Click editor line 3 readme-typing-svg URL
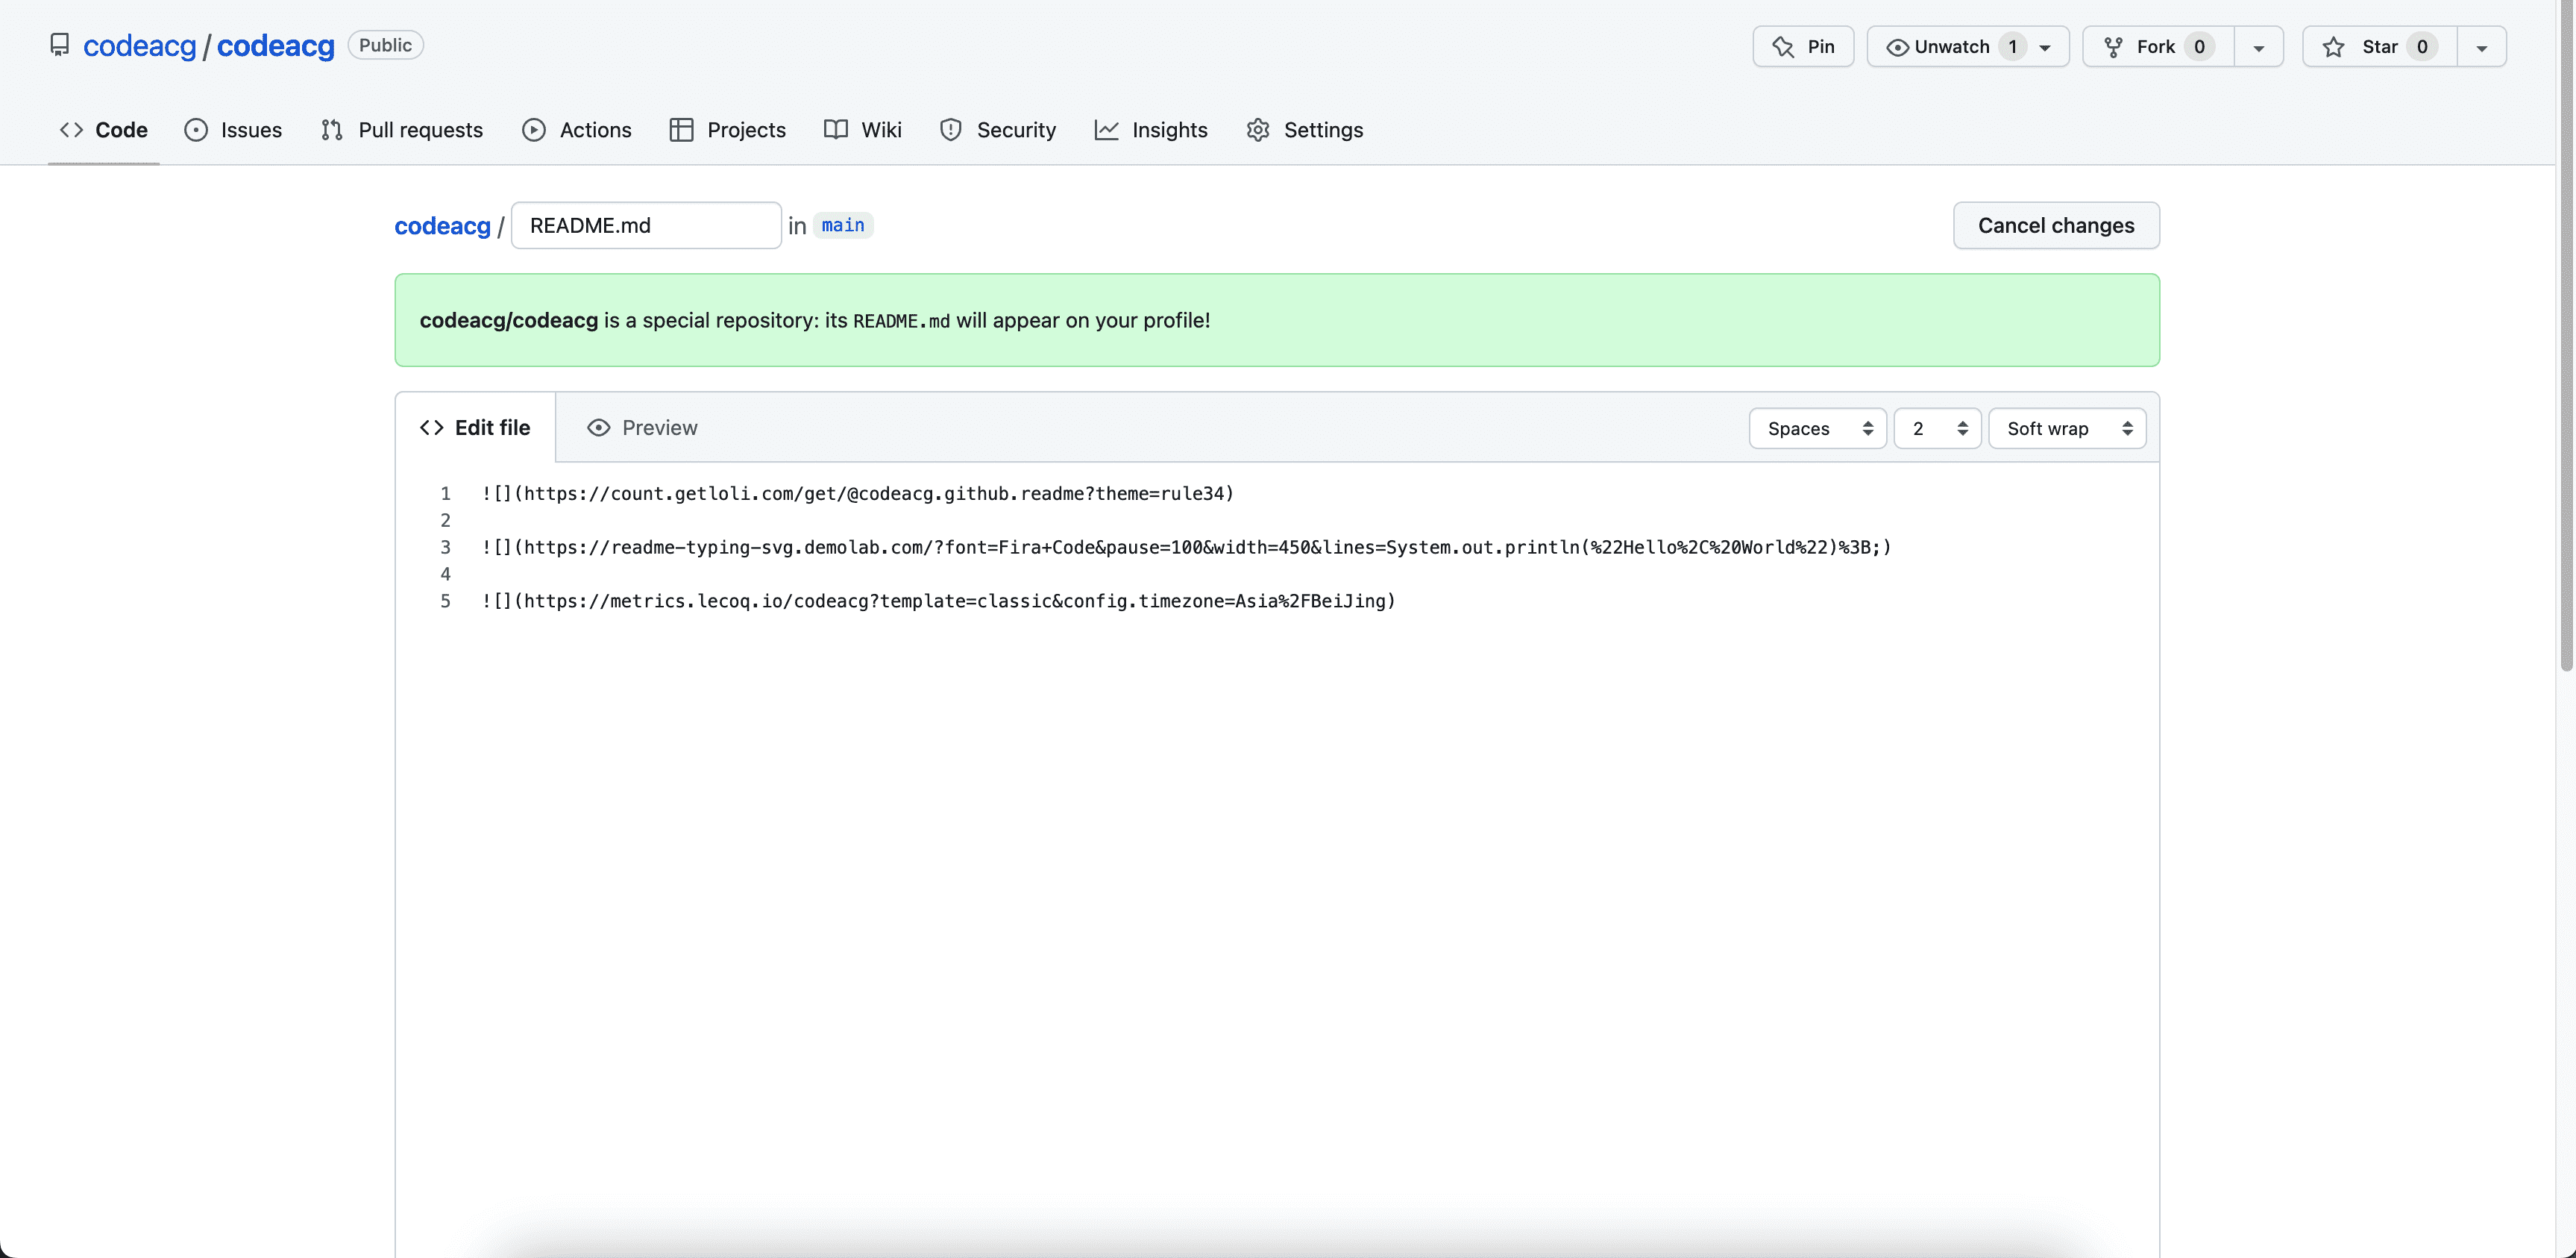Image resolution: width=2576 pixels, height=1258 pixels. tap(1187, 548)
